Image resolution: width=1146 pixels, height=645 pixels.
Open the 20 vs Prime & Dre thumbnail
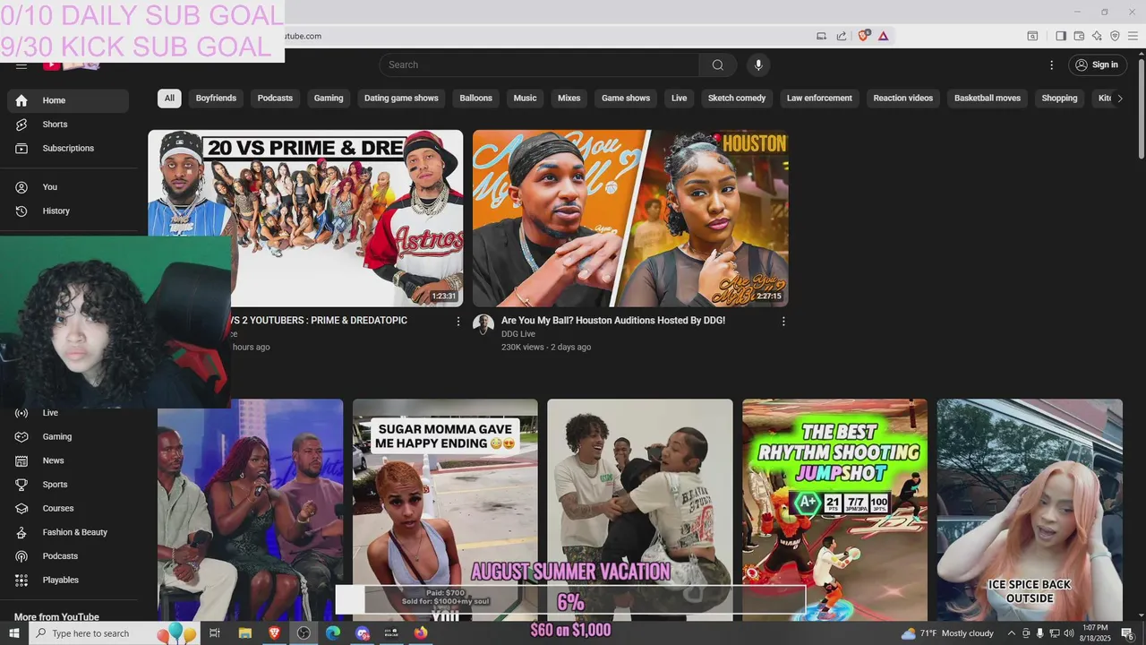pos(305,219)
